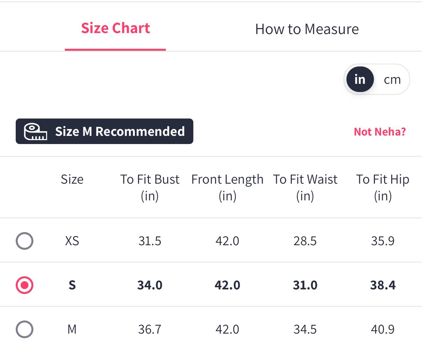Click the To Fit Hip column header
The width and height of the screenshot is (422, 348).
pos(383,187)
